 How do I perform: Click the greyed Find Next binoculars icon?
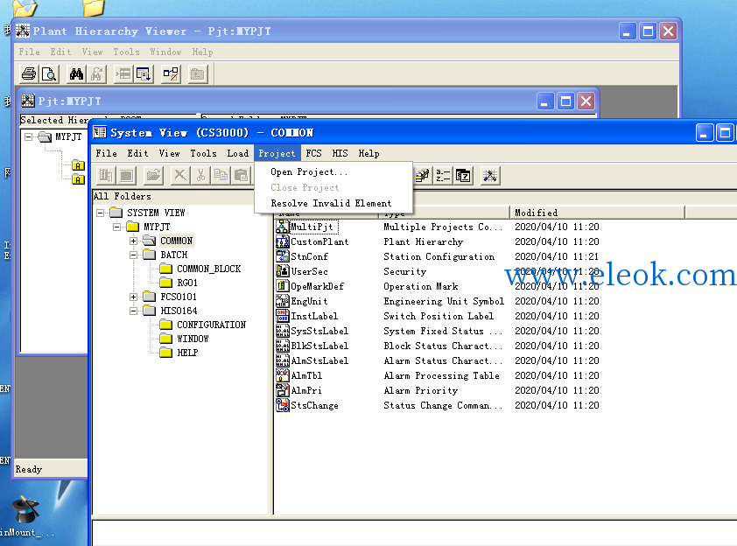click(x=96, y=73)
